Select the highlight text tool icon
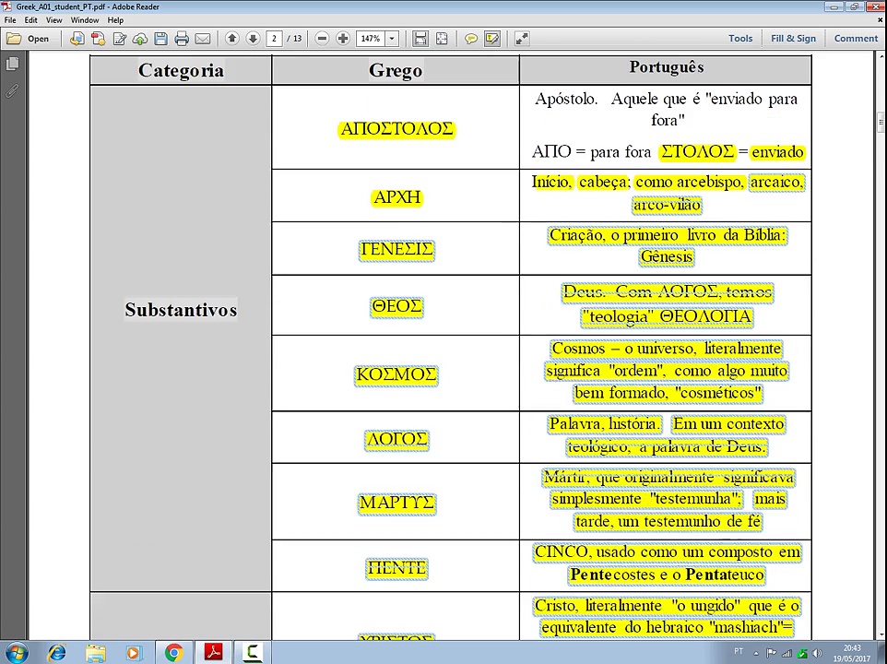The width and height of the screenshot is (887, 664). (492, 39)
